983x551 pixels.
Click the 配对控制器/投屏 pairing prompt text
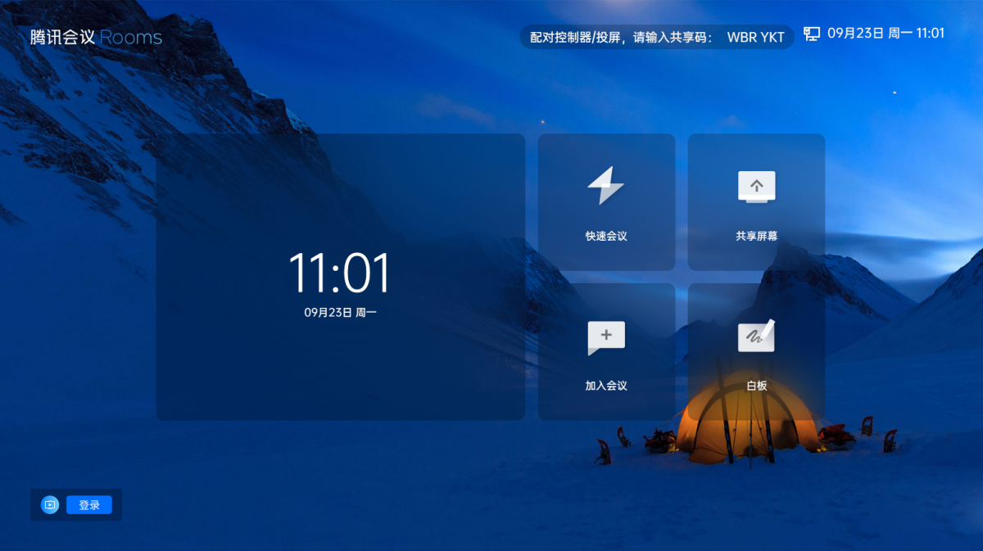point(622,37)
